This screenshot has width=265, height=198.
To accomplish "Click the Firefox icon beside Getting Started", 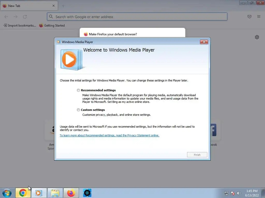I will [41, 26].
